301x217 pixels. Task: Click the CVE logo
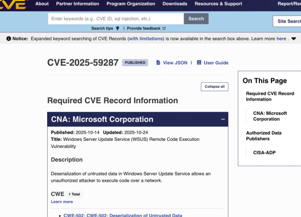coord(14,4)
